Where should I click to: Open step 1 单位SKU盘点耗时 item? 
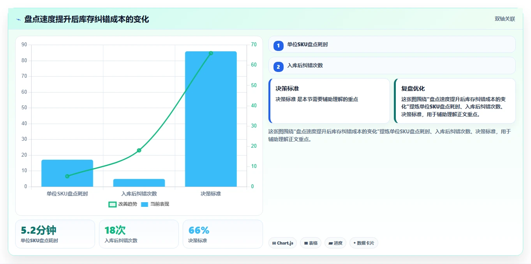coord(392,44)
